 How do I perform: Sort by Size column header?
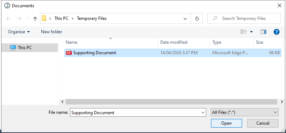pyautogui.click(x=260, y=42)
